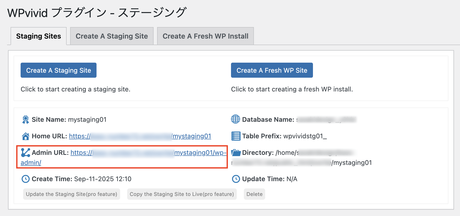Click the Admin URL branch icon
The image size is (460, 216).
[x=25, y=153]
